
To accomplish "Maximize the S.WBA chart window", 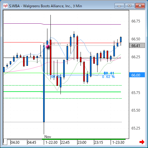I will (x=129, y=6).
